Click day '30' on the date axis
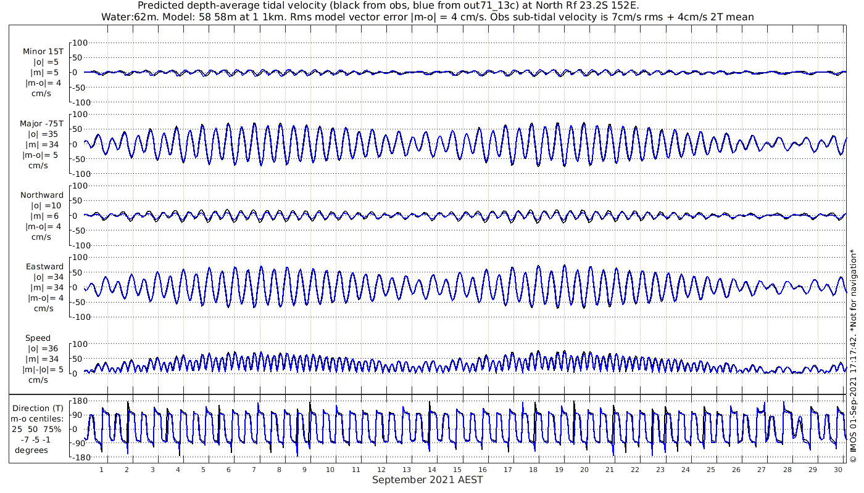The image size is (864, 493). pos(838,470)
